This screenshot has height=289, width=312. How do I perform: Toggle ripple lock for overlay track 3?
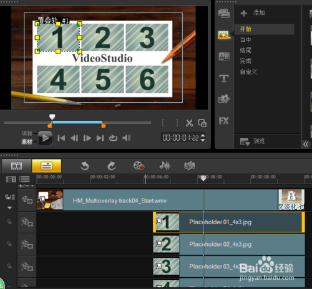tap(9, 266)
